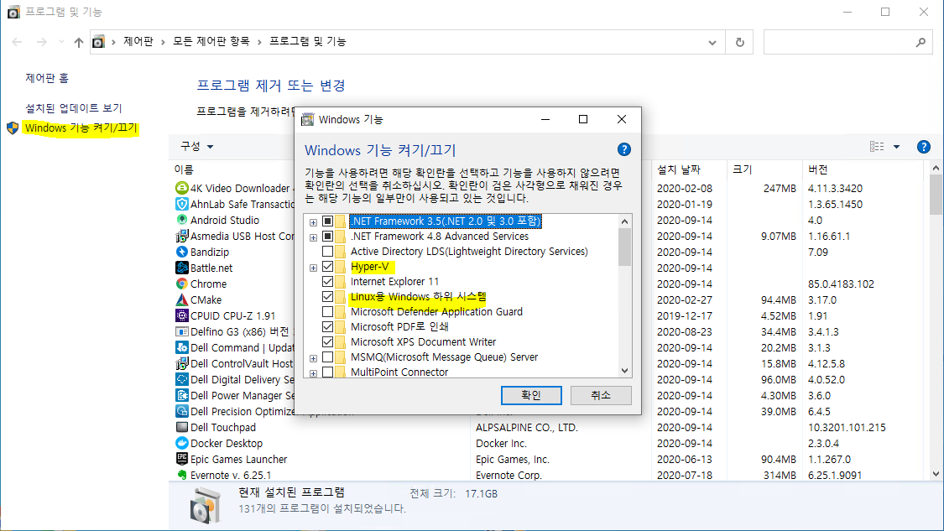Sort by 크기 column header
This screenshot has height=531, width=944.
coord(743,169)
